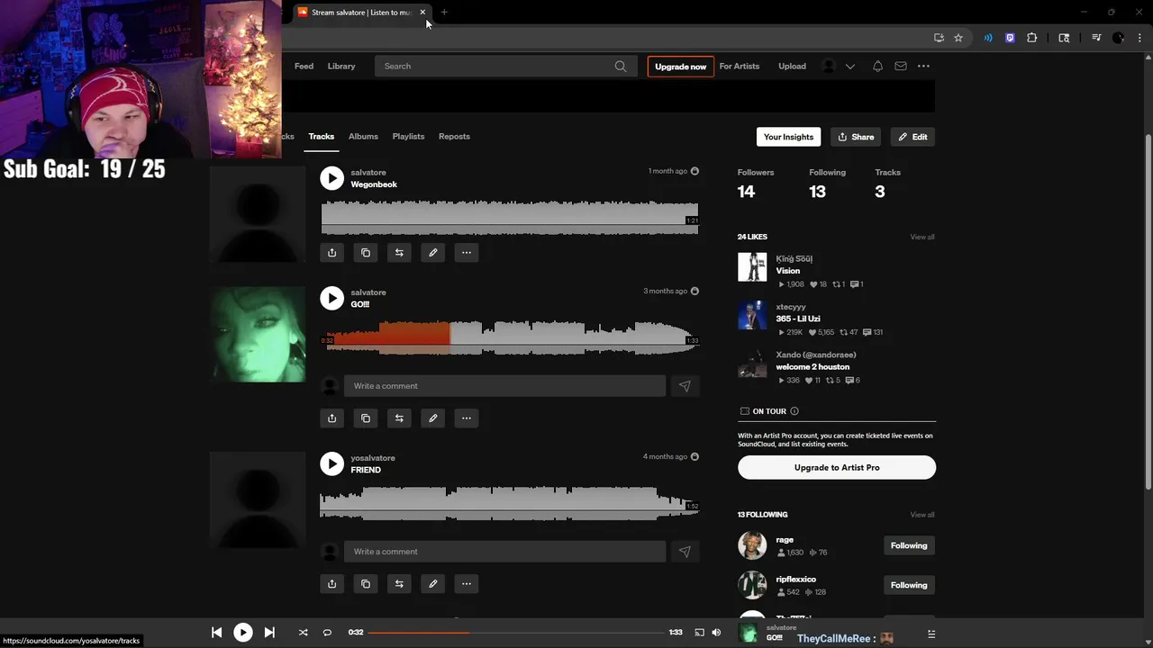Toggle Following for rage

[909, 545]
